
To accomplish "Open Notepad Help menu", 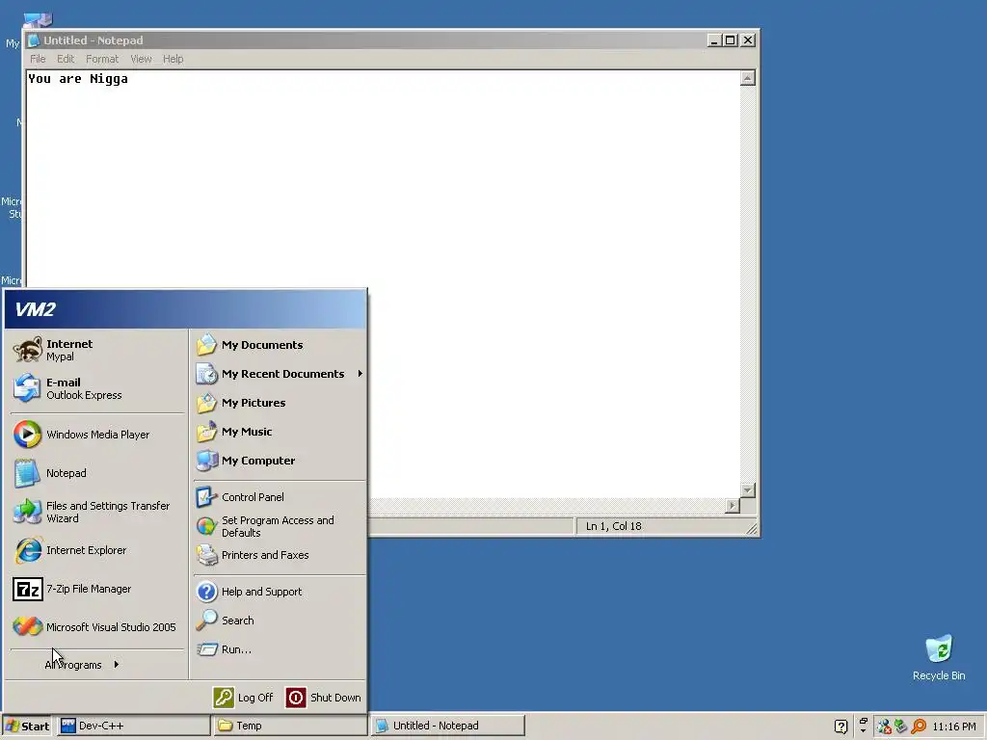I will point(173,59).
